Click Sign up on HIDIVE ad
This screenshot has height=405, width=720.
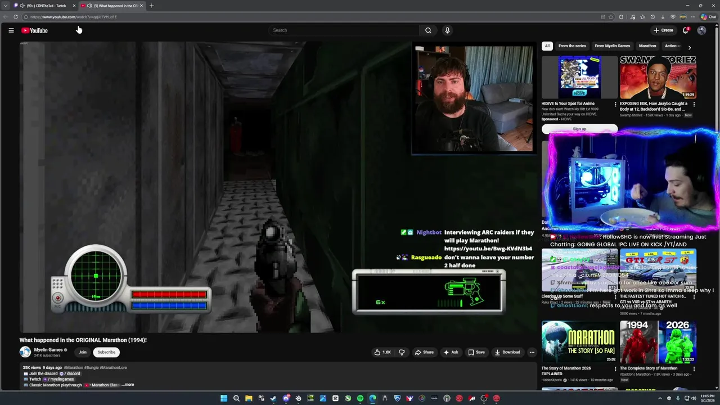click(579, 129)
